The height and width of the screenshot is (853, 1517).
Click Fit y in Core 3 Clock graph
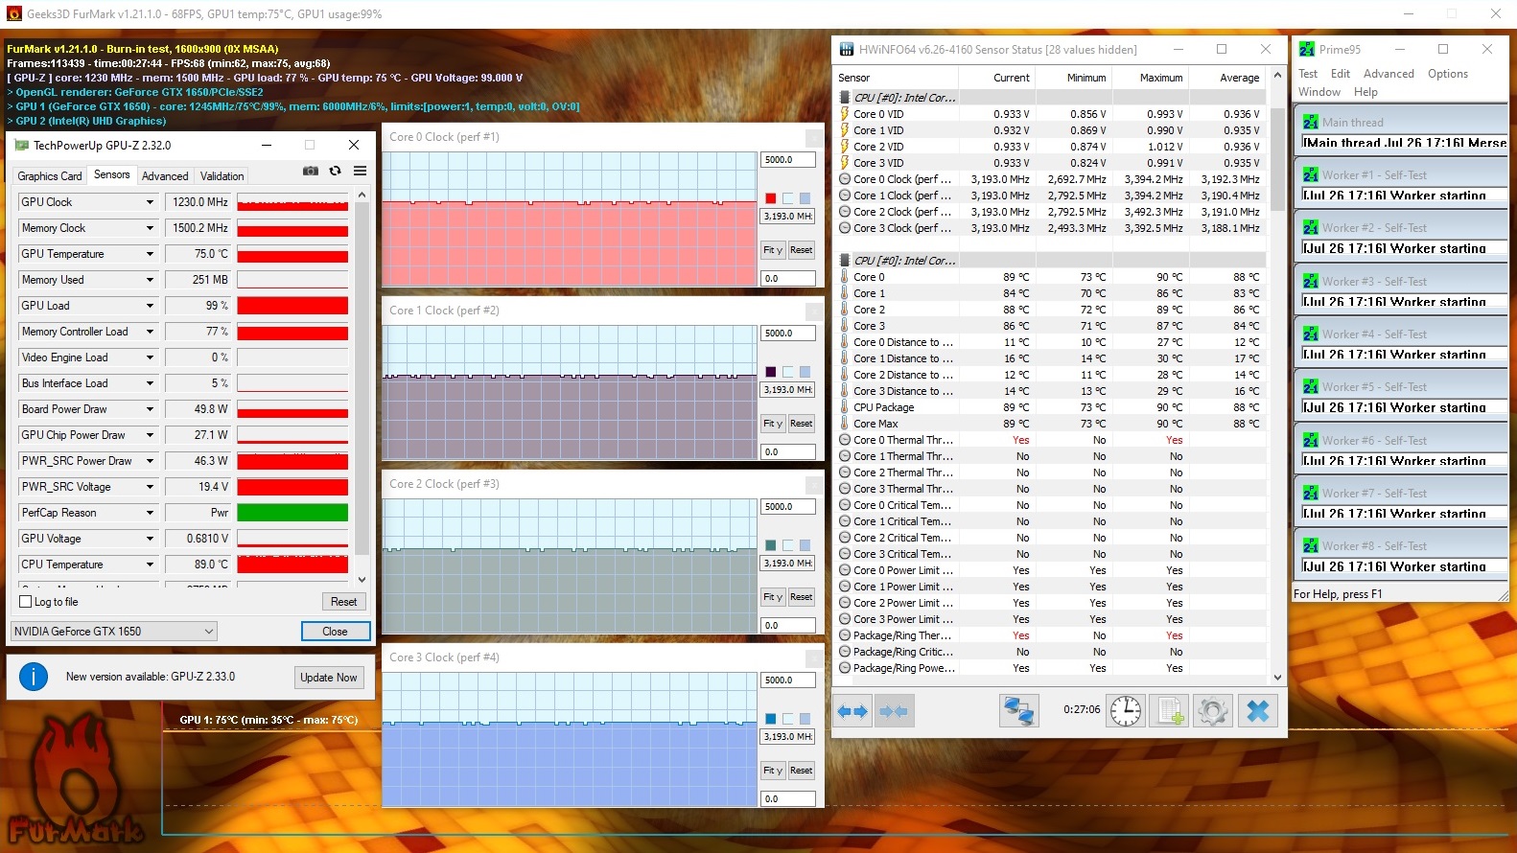773,771
